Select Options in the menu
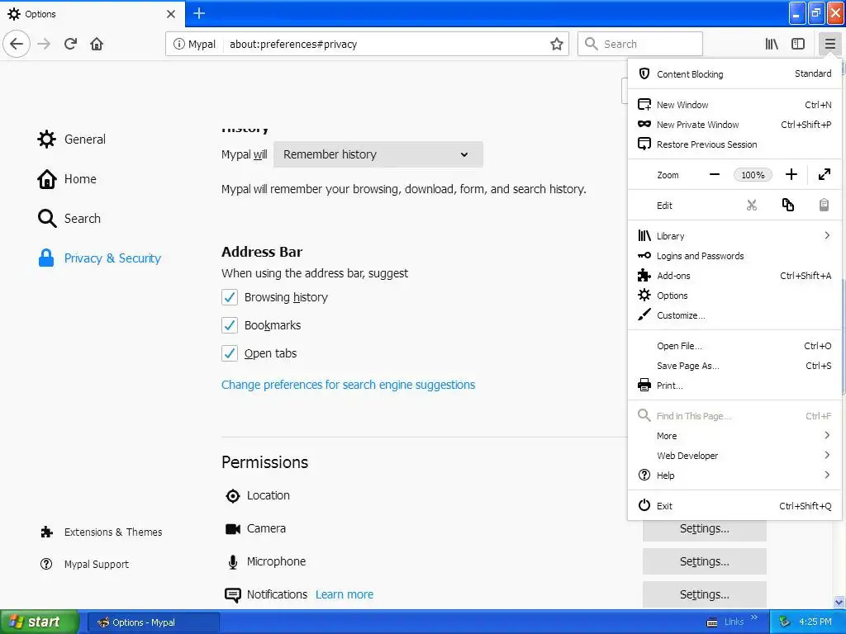 (734, 296)
